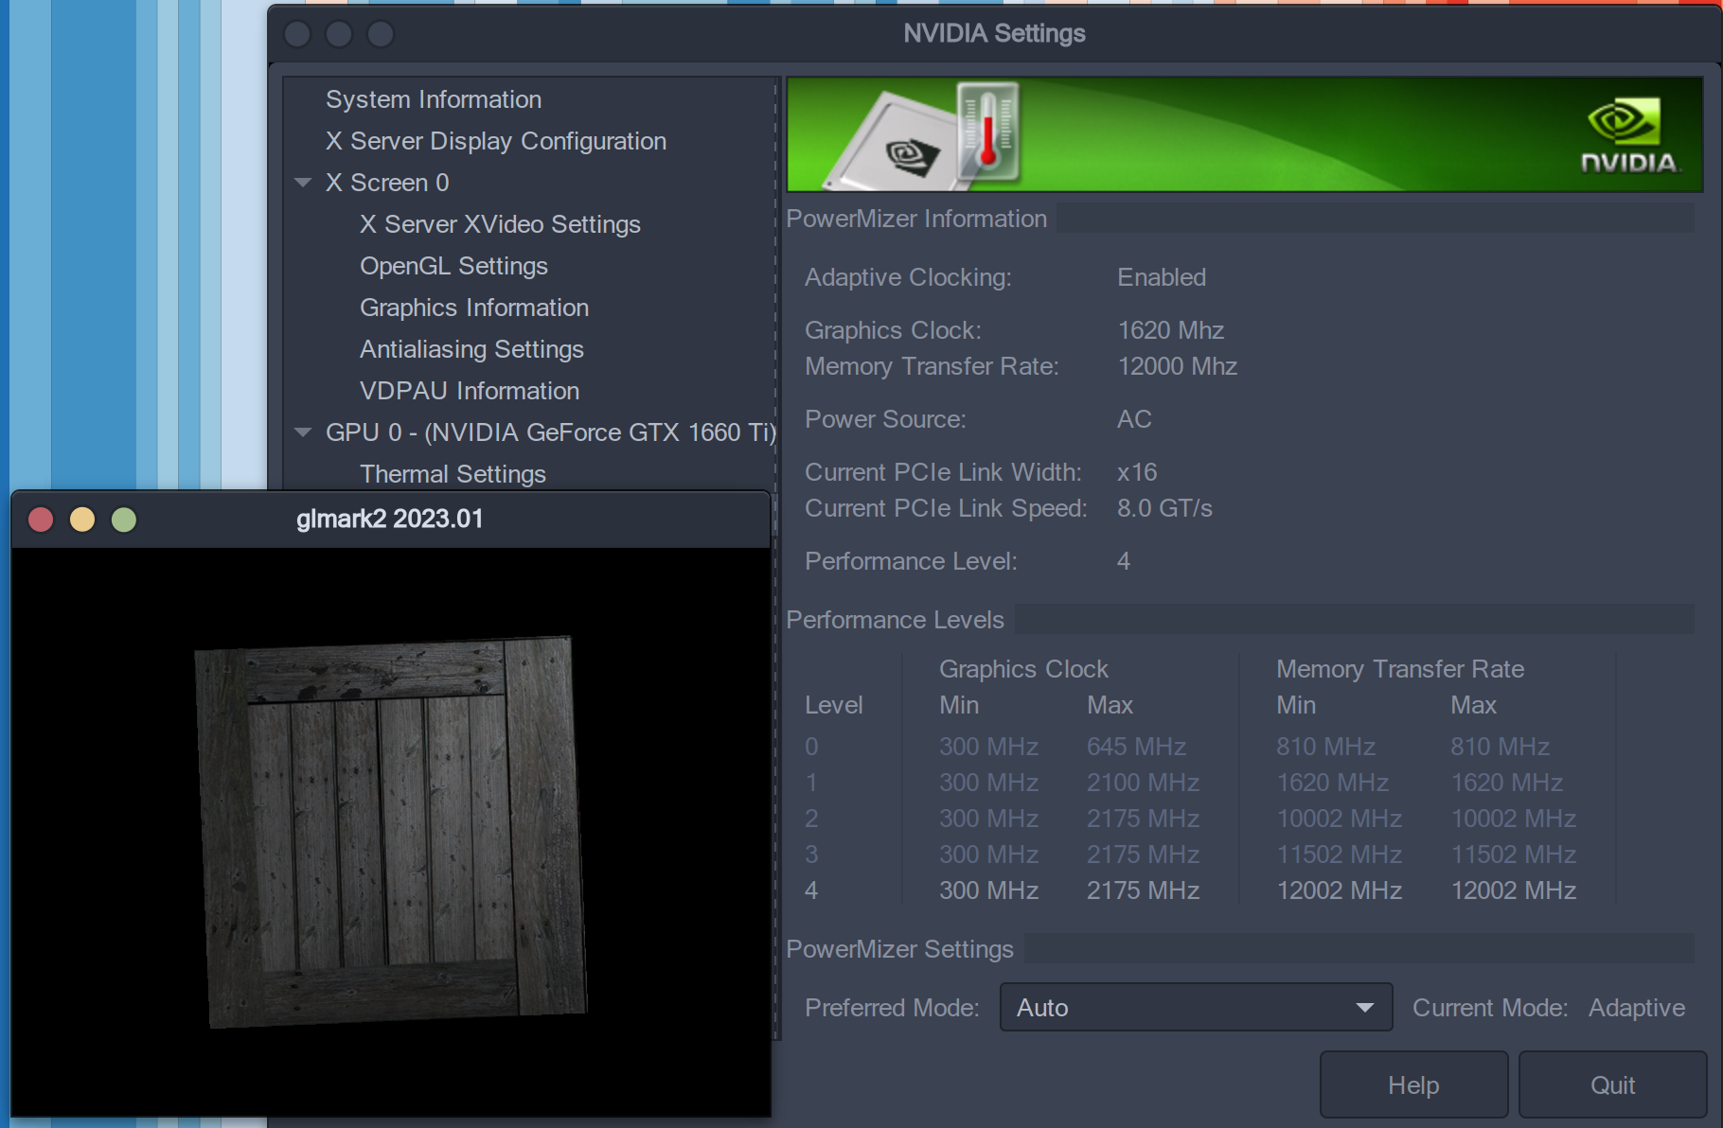Click level 3 memory max 11502 MHz
This screenshot has height=1128, width=1723.
[1513, 855]
